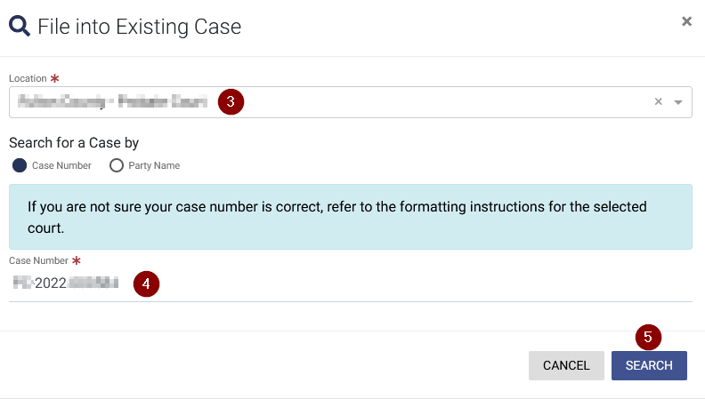Select the Party Name radio button
The image size is (705, 399).
[x=117, y=165]
